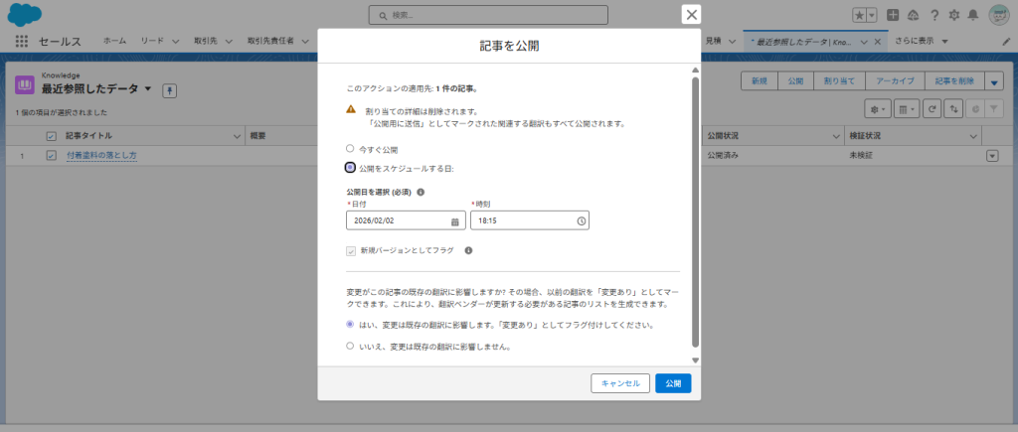
Task: Open the 公開状況 column menu chevron
Action: 837,136
